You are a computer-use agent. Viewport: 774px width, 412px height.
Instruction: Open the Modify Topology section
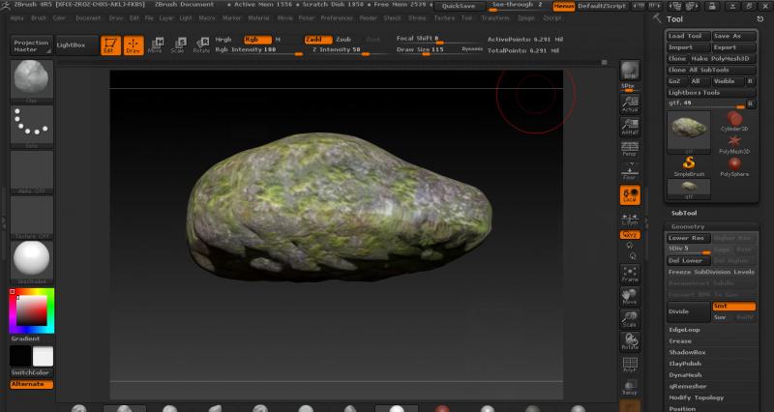click(697, 397)
